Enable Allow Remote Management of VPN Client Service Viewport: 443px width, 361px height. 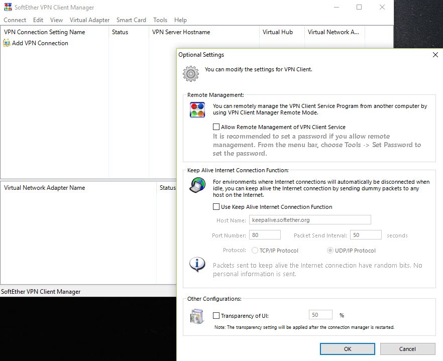(x=216, y=127)
